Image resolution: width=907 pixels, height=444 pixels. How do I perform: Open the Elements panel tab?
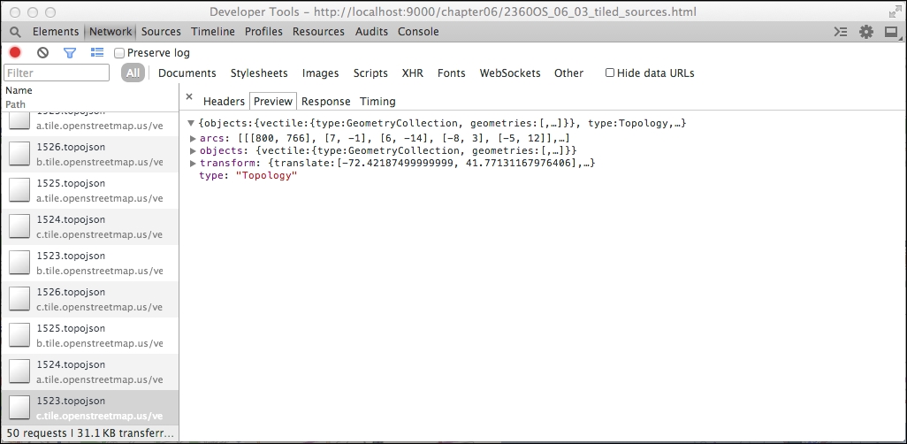pos(56,32)
